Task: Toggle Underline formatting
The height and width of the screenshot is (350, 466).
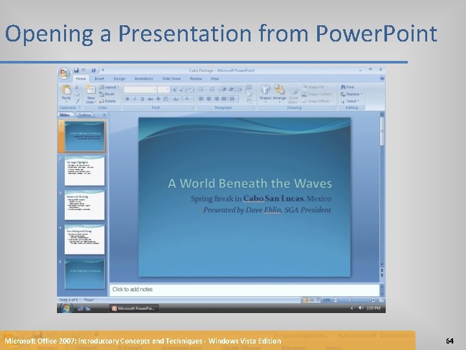Action: coord(142,99)
